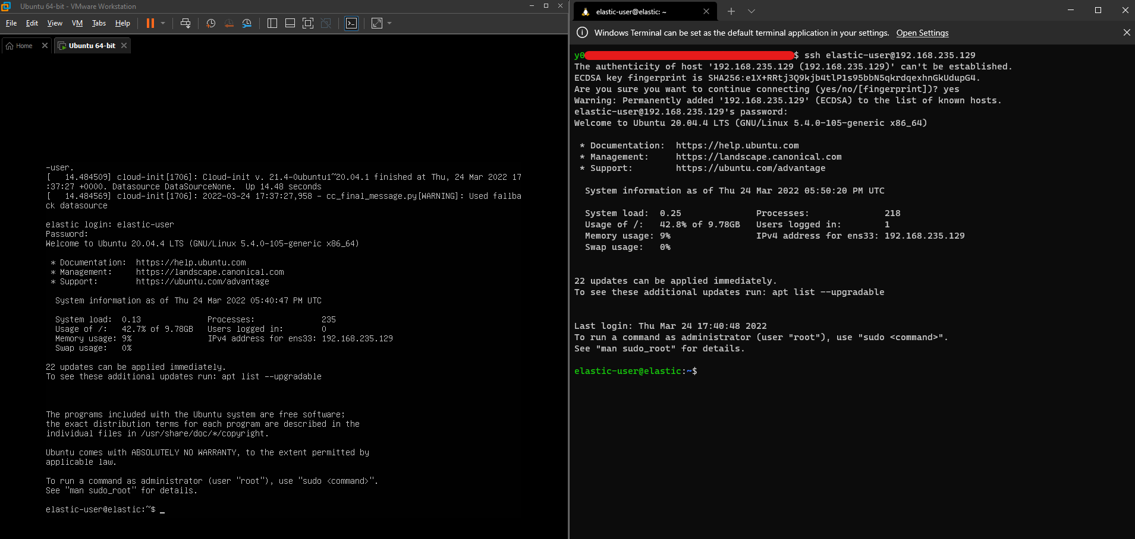This screenshot has width=1135, height=539.
Task: Pause the virtual machine with the orange button
Action: pos(150,23)
